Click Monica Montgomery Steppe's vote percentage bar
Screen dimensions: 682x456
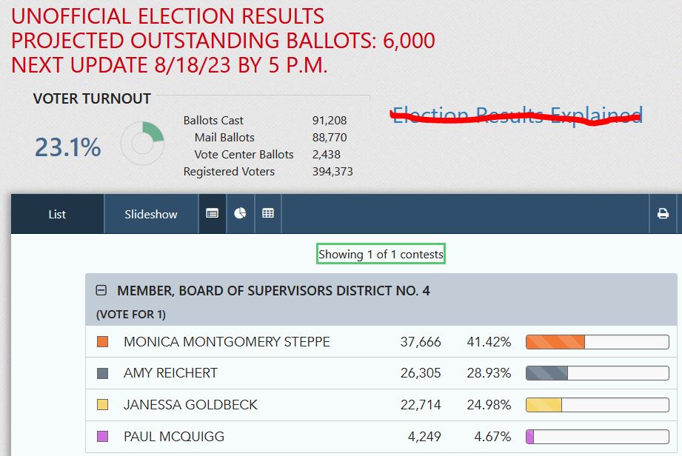[597, 342]
